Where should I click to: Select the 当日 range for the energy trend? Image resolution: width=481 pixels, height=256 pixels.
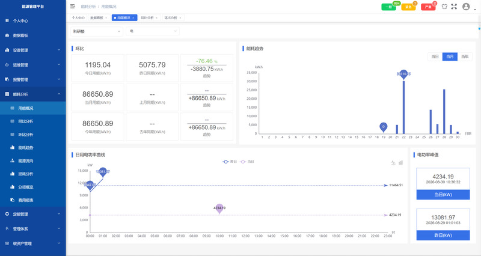click(x=435, y=56)
